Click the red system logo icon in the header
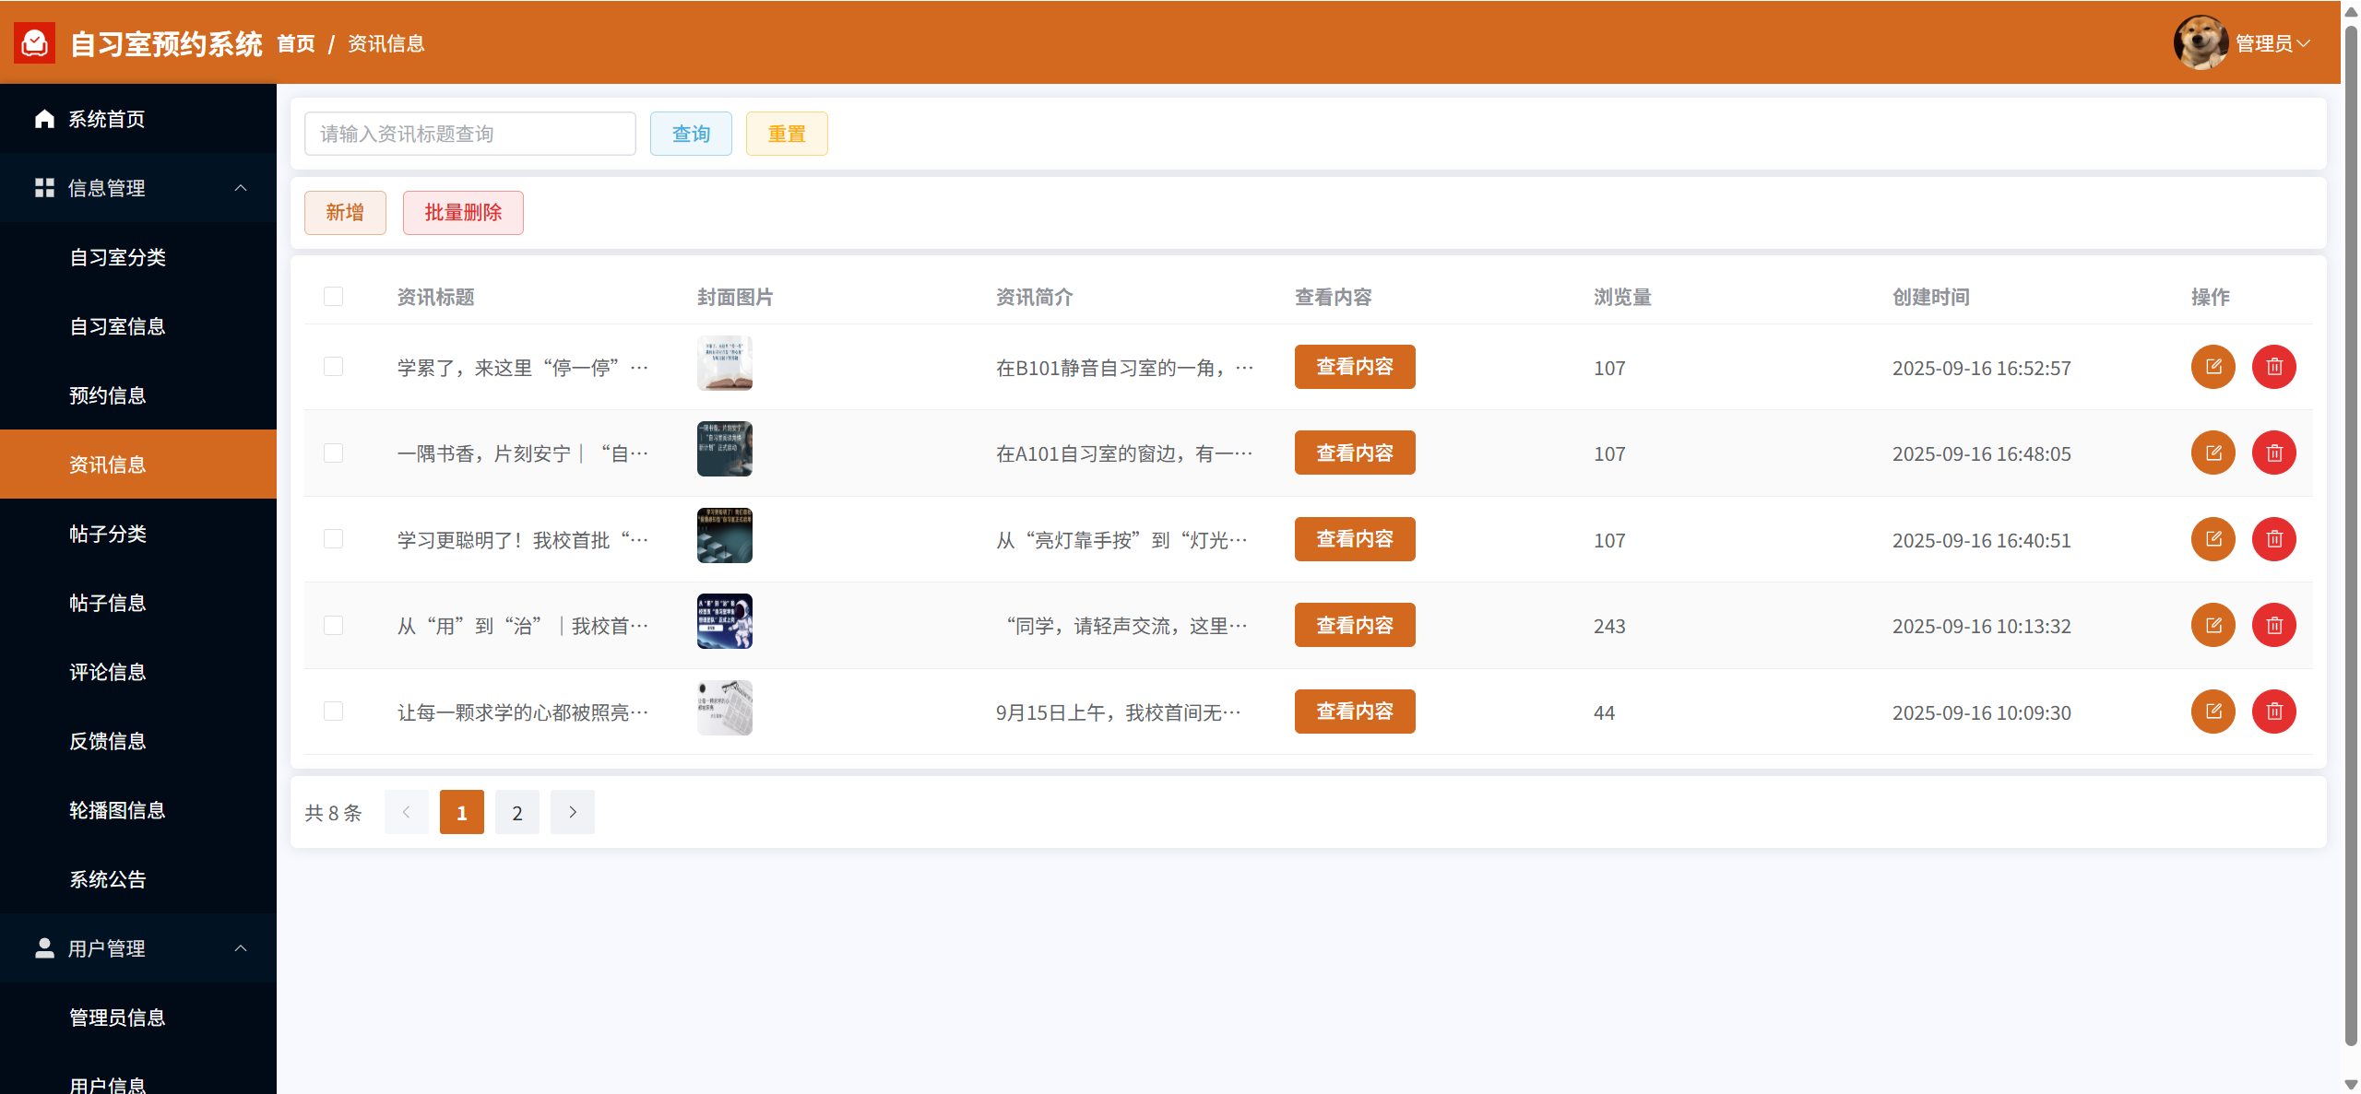The width and height of the screenshot is (2361, 1094). 35,43
